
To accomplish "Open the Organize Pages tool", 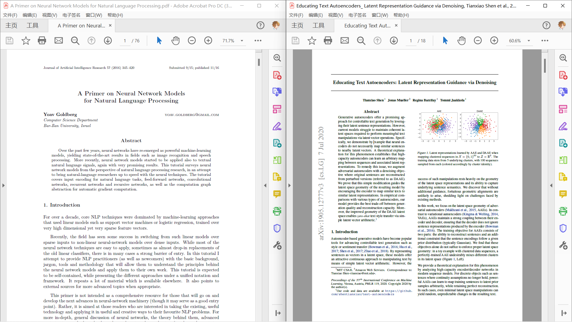I will pos(277,109).
